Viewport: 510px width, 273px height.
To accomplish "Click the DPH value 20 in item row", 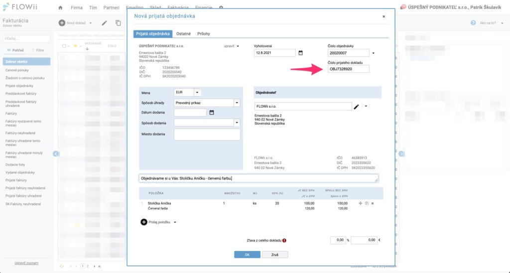I will (277, 203).
